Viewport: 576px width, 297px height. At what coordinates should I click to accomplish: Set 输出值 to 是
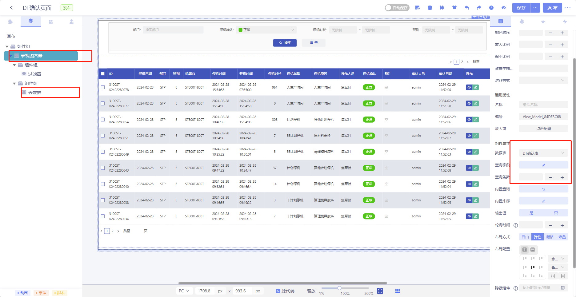[531, 213]
